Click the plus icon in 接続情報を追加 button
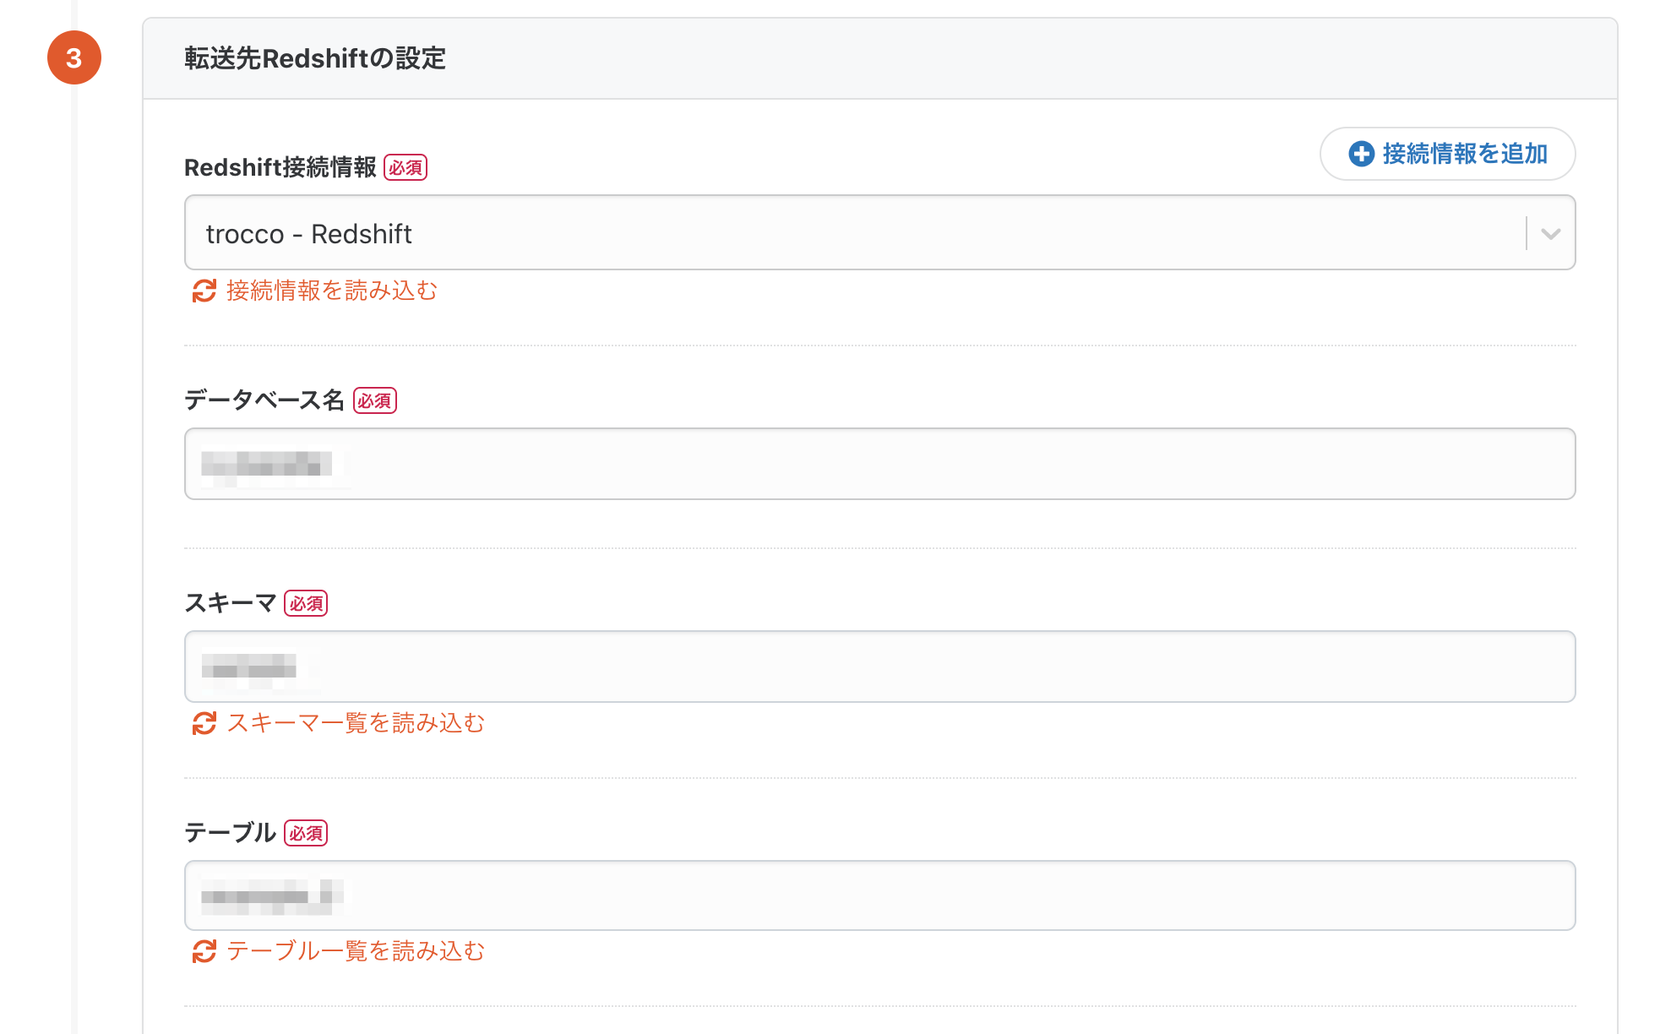Screen dimensions: 1671x1034 pos(1361,154)
